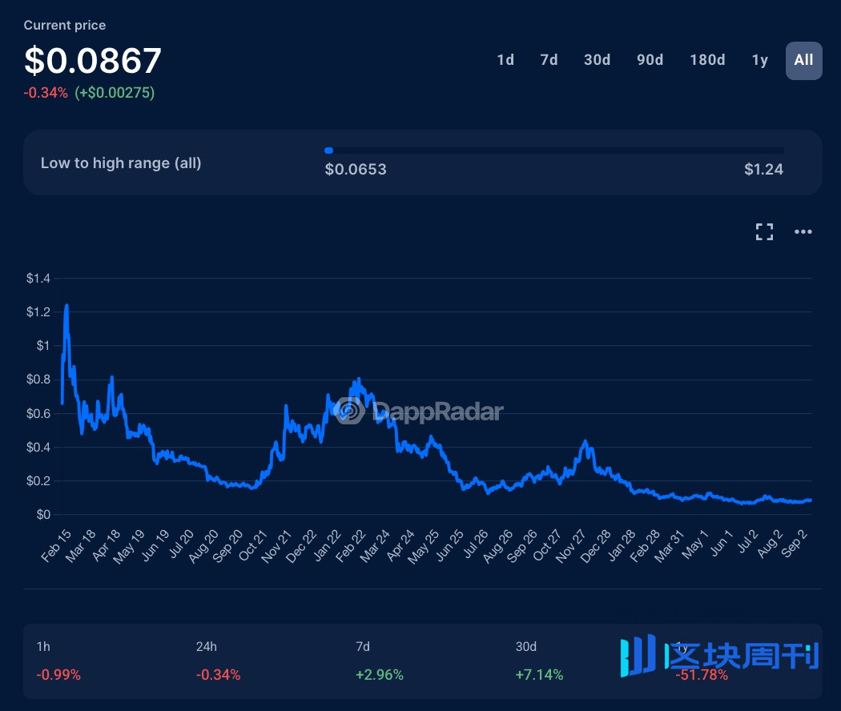Open the chart options three-dot menu
The height and width of the screenshot is (711, 841).
click(803, 231)
